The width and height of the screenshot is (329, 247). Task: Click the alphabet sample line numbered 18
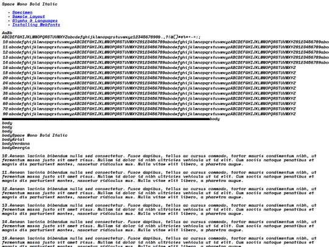coord(149,73)
